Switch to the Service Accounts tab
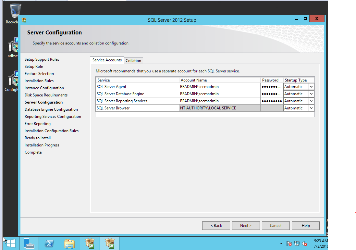This screenshot has width=356, height=250. (x=107, y=60)
